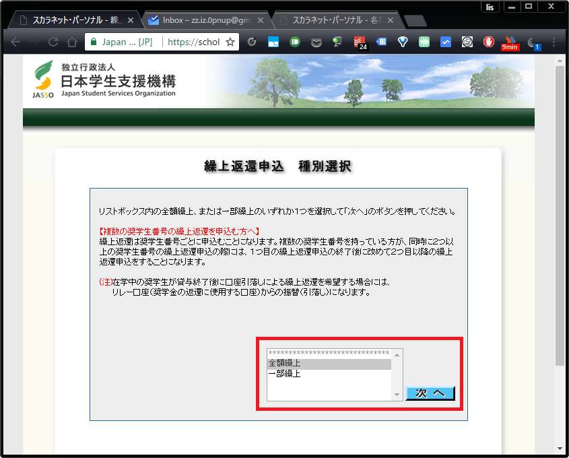Click the page scrollbar down arrow

(x=560, y=449)
